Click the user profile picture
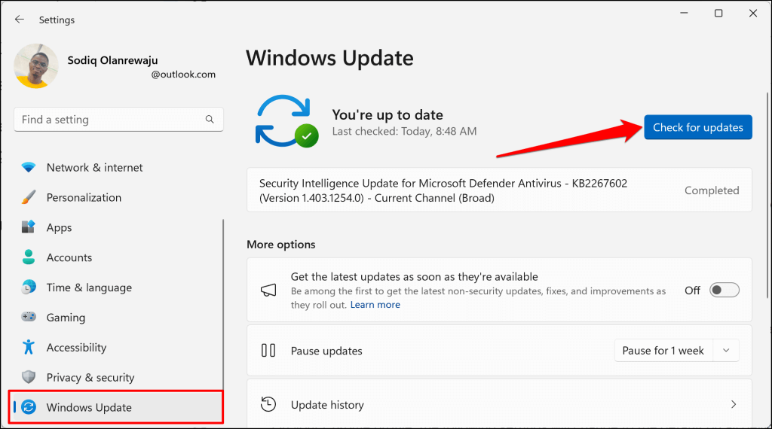This screenshot has height=429, width=772. point(36,66)
